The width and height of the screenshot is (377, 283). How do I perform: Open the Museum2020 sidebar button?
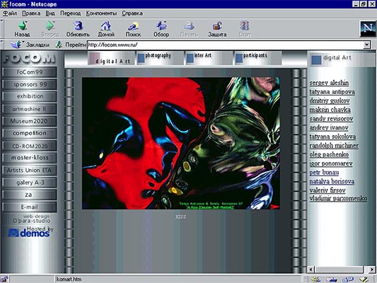coord(30,121)
